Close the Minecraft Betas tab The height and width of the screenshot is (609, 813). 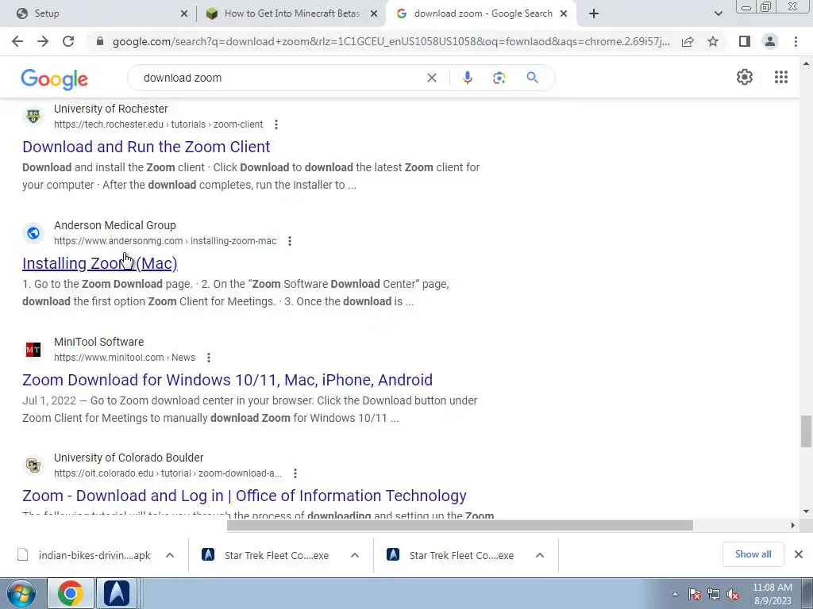click(373, 14)
